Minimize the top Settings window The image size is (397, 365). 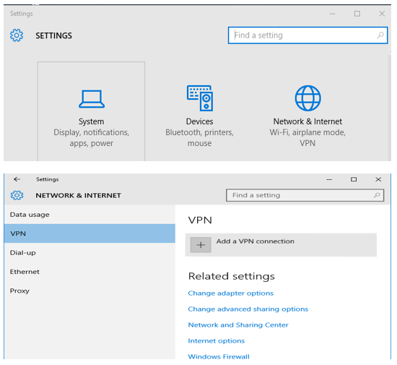(332, 14)
